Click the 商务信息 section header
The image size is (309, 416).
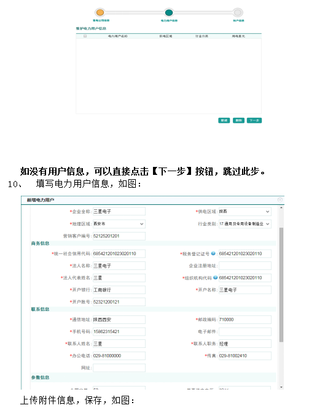[41, 244]
